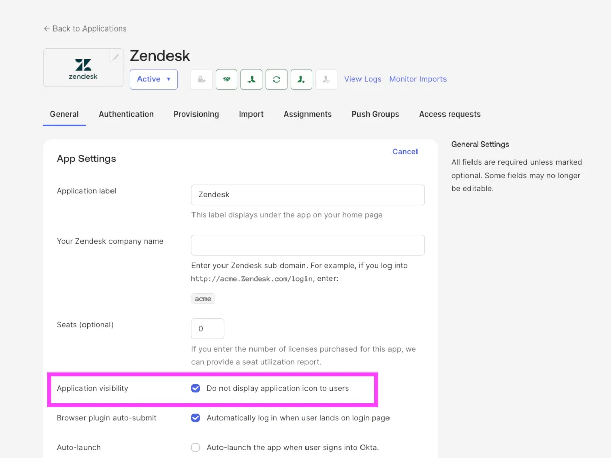This screenshot has height=458, width=611.
Task: Click the pencil edit logo icon
Action: (x=116, y=57)
